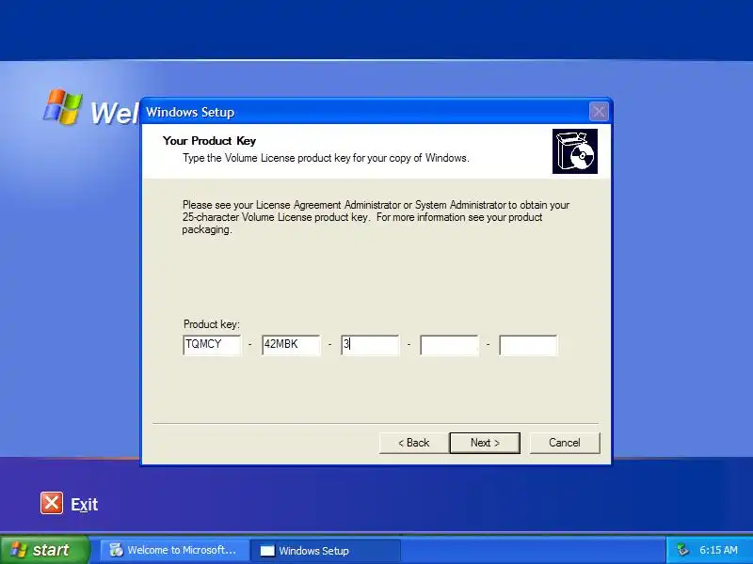Image resolution: width=753 pixels, height=564 pixels.
Task: Click the Exit link text
Action: (x=84, y=505)
